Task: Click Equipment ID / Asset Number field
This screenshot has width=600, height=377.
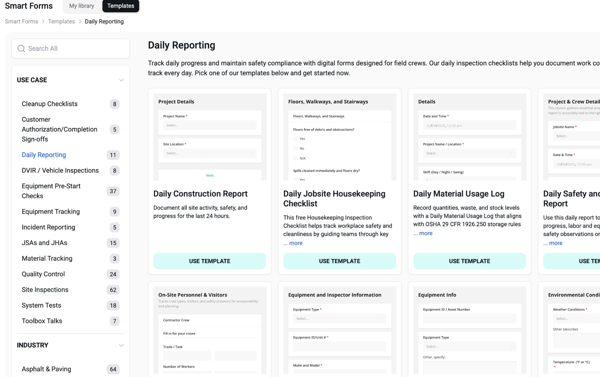Action: coord(470,318)
